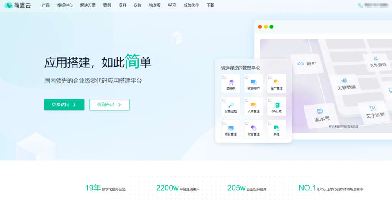Tick the 销售/客户 checkbox

click(247, 77)
